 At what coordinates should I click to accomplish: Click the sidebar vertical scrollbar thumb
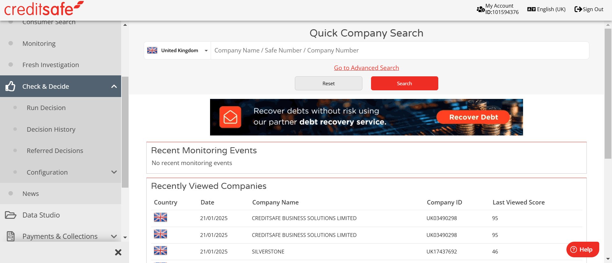tap(125, 132)
